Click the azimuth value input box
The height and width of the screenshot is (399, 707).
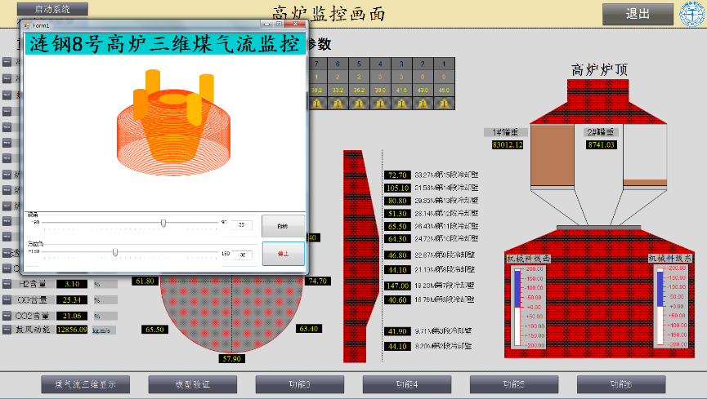[243, 255]
